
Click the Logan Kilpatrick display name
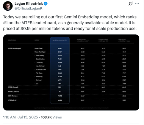tap(29, 4)
